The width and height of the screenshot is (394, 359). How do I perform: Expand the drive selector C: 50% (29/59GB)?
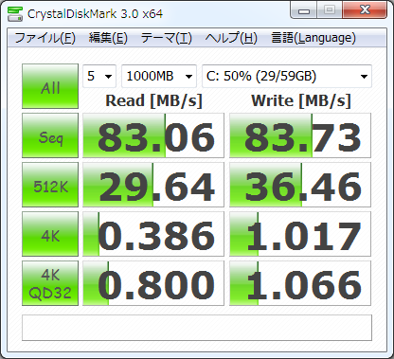pyautogui.click(x=287, y=76)
